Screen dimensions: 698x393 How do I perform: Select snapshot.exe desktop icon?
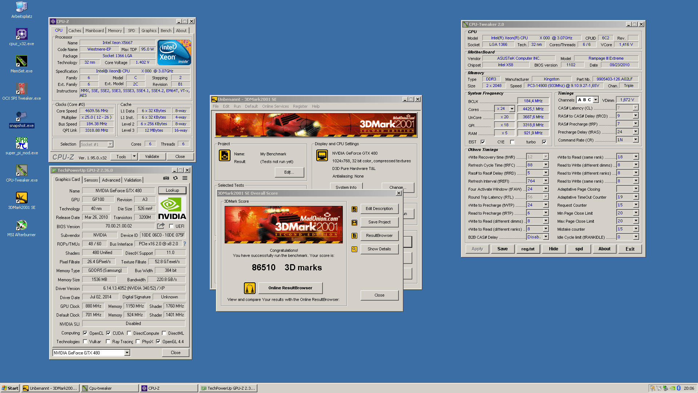(22, 119)
